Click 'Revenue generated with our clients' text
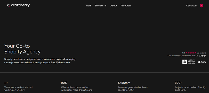Image resolution: width=209 pixels, height=93 pixels. point(133,89)
